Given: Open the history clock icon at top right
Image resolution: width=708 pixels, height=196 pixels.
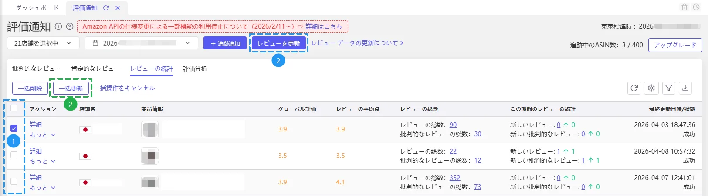Looking at the screenshot, I should click(696, 7).
